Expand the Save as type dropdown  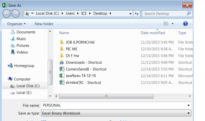(189, 113)
